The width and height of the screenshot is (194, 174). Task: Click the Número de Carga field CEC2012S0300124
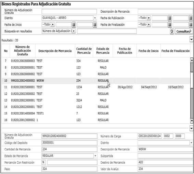click(150, 136)
